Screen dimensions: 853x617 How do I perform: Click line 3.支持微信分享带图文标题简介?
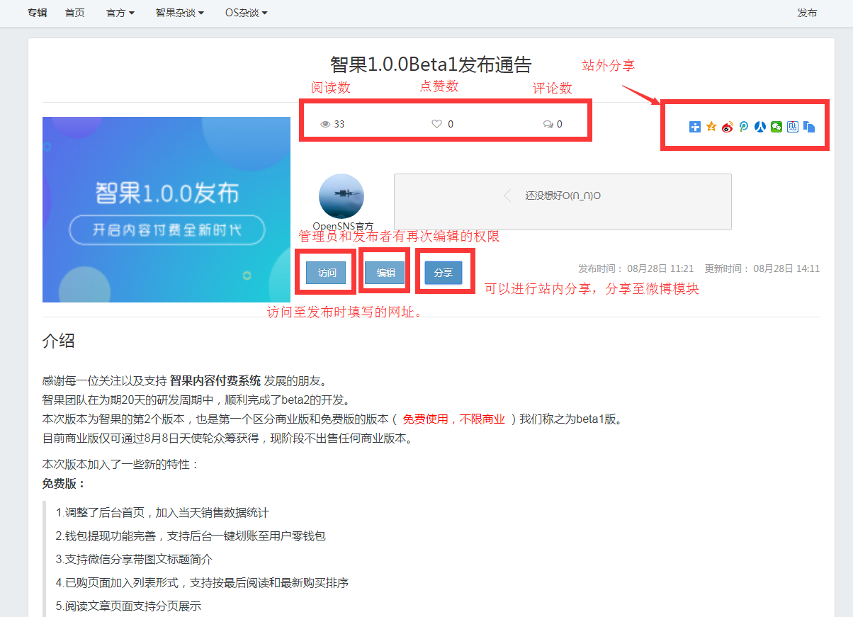click(134, 559)
